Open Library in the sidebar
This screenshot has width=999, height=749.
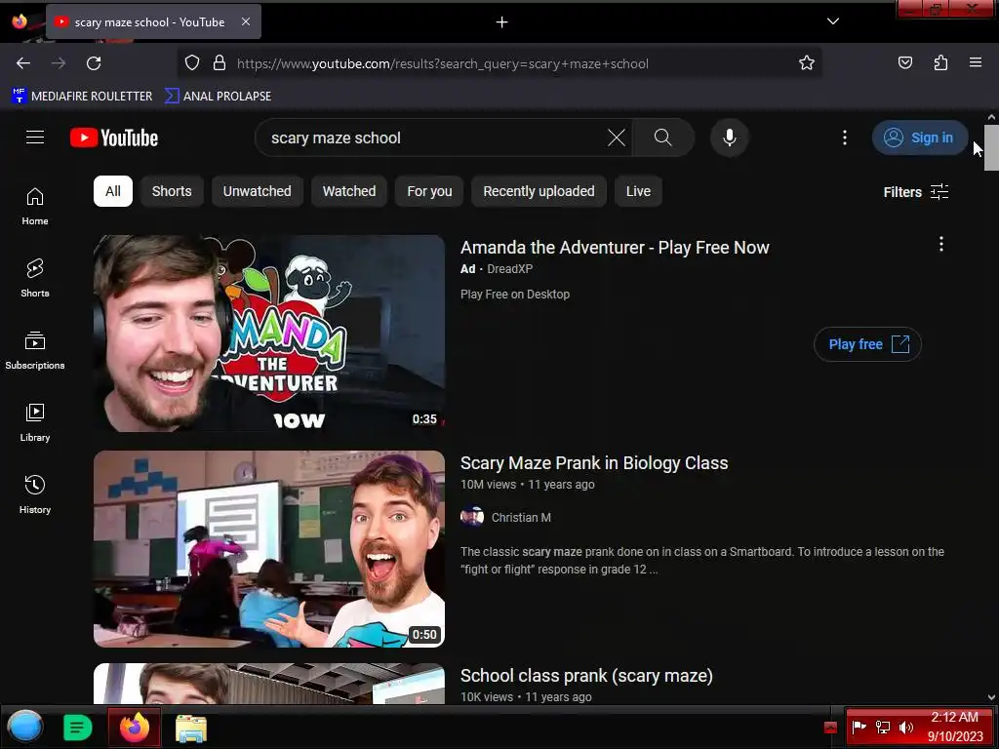pyautogui.click(x=35, y=422)
